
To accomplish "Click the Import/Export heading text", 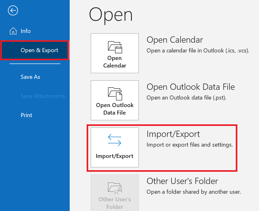I will (173, 134).
